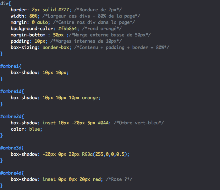Viewport: 220px width, 190px height.
Task: Click the 'Fond orangé' comment
Action: pos(100,29)
